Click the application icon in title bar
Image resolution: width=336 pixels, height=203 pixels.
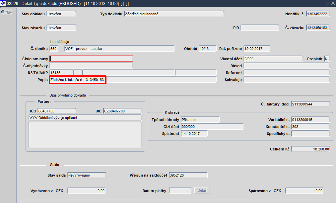click(x=3, y=3)
